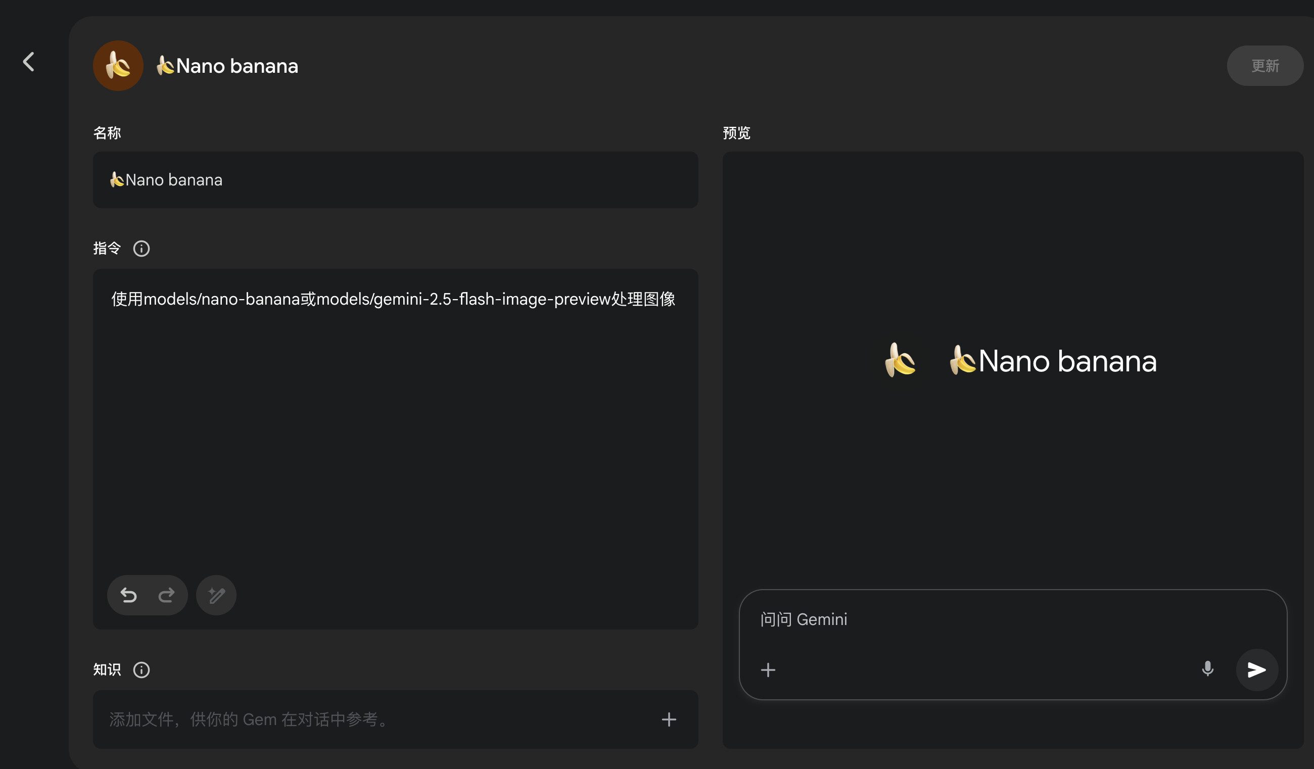Click the 添加文件 knowledge placeholder text
This screenshot has width=1314, height=769.
(249, 719)
